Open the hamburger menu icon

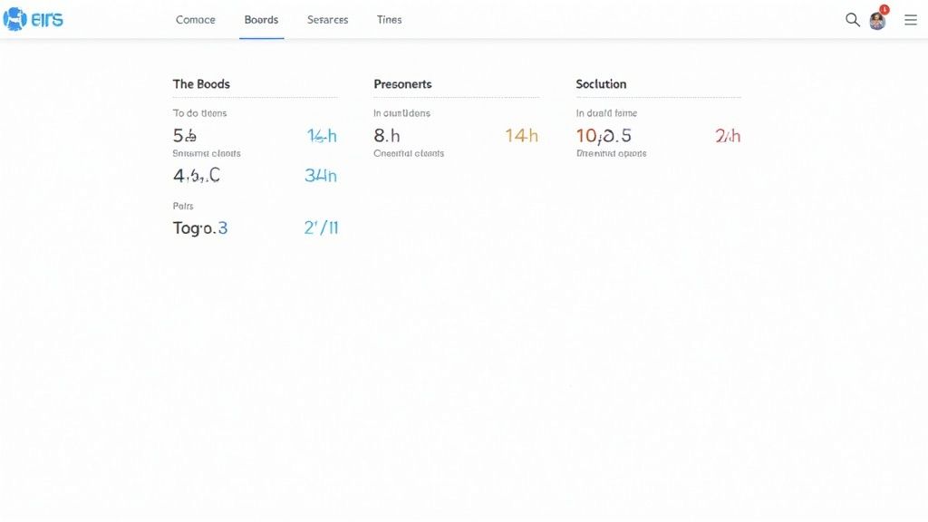[910, 20]
